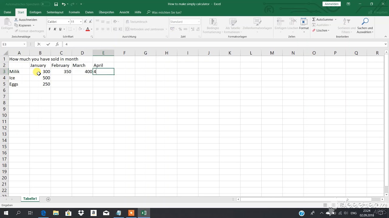
Task: Cancel entry with formula bar X icon
Action: (39, 44)
